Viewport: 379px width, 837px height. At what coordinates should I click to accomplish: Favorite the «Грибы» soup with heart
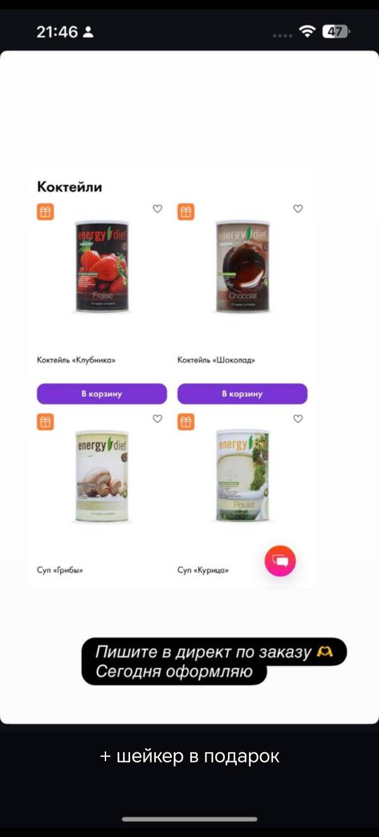(x=157, y=419)
